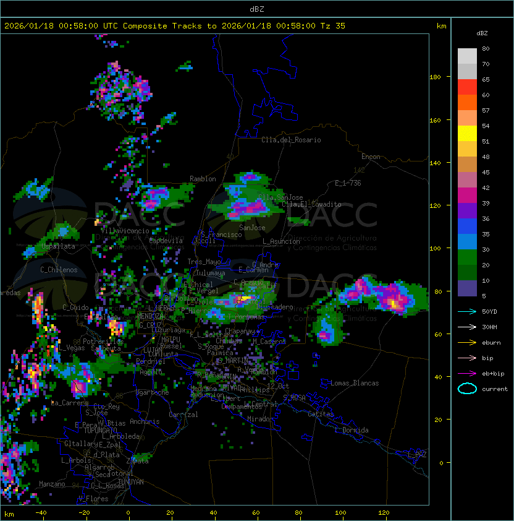Click the 'Capdevila' map label
This screenshot has width=514, height=521.
point(166,241)
